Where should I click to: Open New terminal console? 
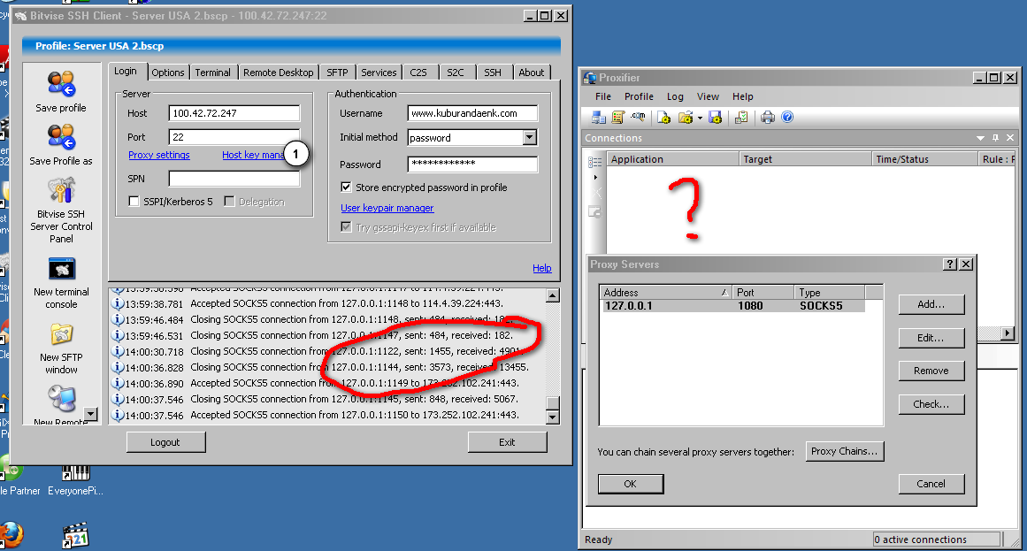tap(61, 268)
